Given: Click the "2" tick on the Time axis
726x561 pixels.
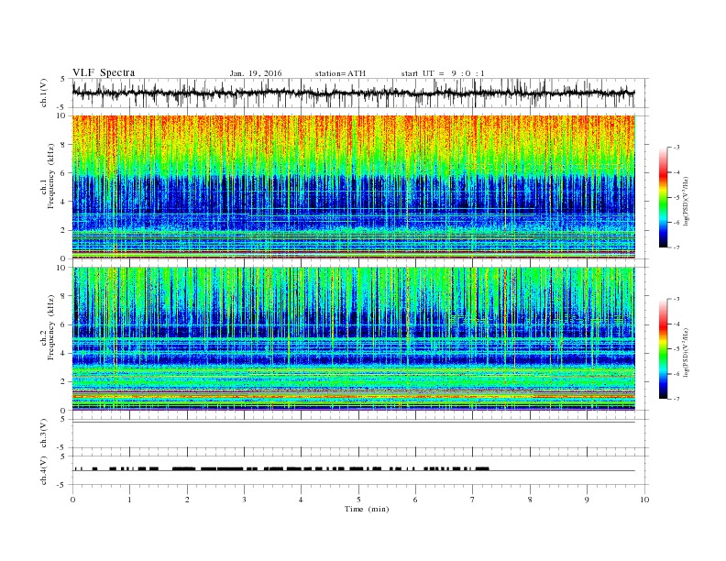Looking at the screenshot, I should (187, 500).
